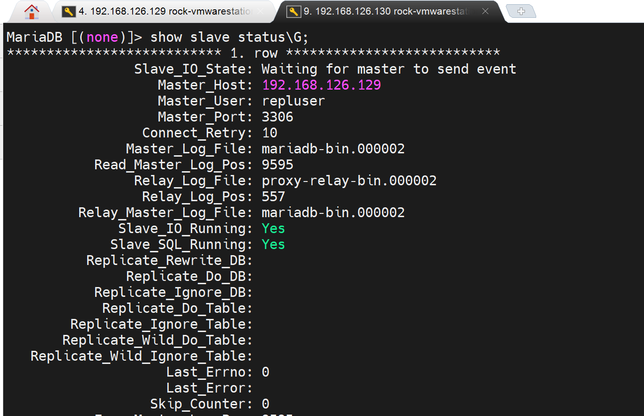Screen dimensions: 644x416
Task: Click key icon on 192.168.126.130 tab
Action: pyautogui.click(x=294, y=11)
